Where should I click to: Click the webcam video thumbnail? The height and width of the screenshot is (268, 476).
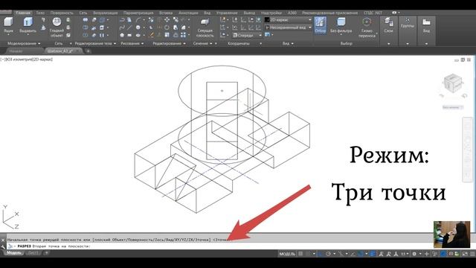451,234
